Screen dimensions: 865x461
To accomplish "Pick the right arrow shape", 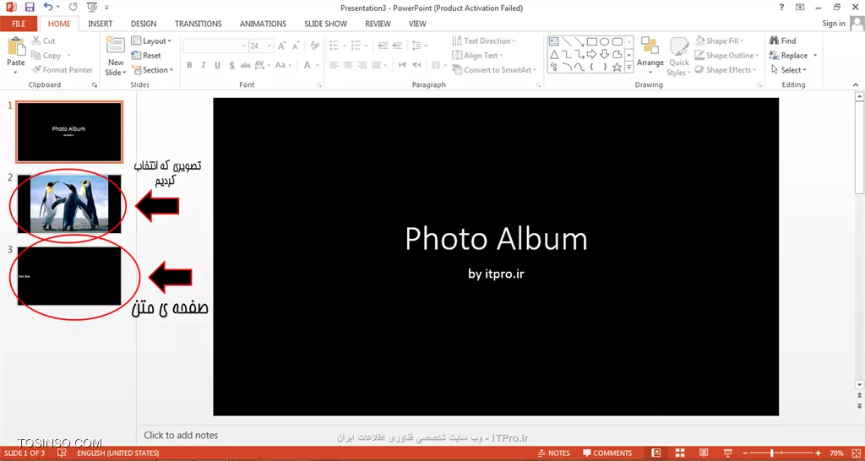I will (592, 54).
